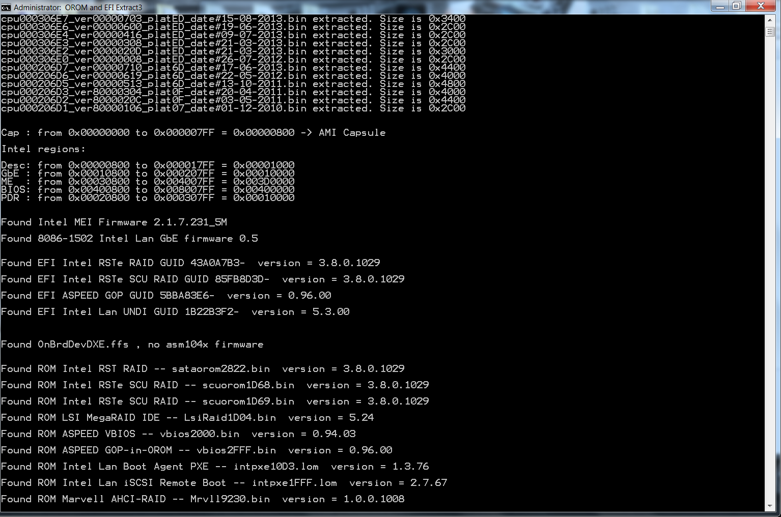The width and height of the screenshot is (781, 517).
Task: Click line 'cpu000306E4_ver00000416_platED_date#09-07-2013.bin'
Action: 233,35
